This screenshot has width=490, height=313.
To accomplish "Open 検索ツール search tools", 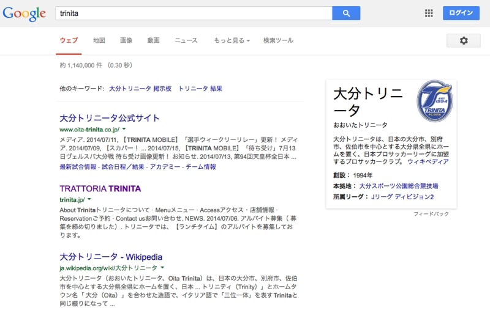I will (x=278, y=40).
